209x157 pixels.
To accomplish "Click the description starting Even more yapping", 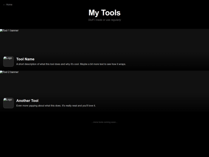I will click(x=56, y=106).
